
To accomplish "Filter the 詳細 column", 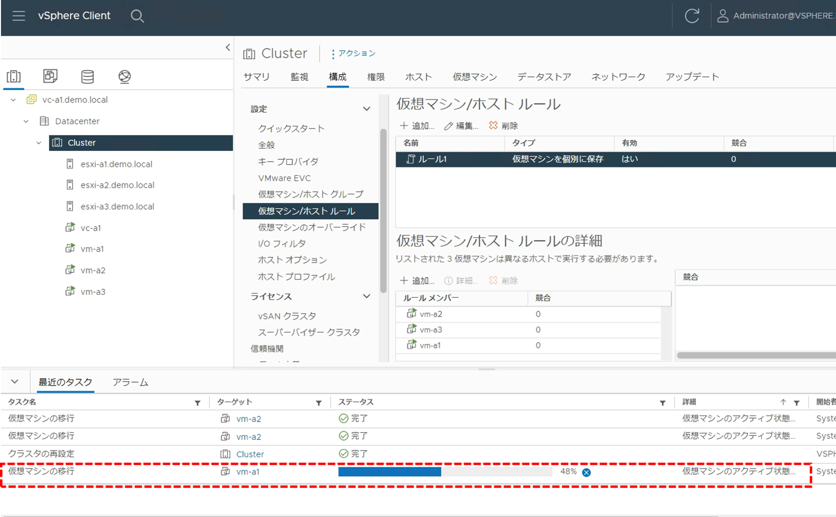I will [x=796, y=403].
